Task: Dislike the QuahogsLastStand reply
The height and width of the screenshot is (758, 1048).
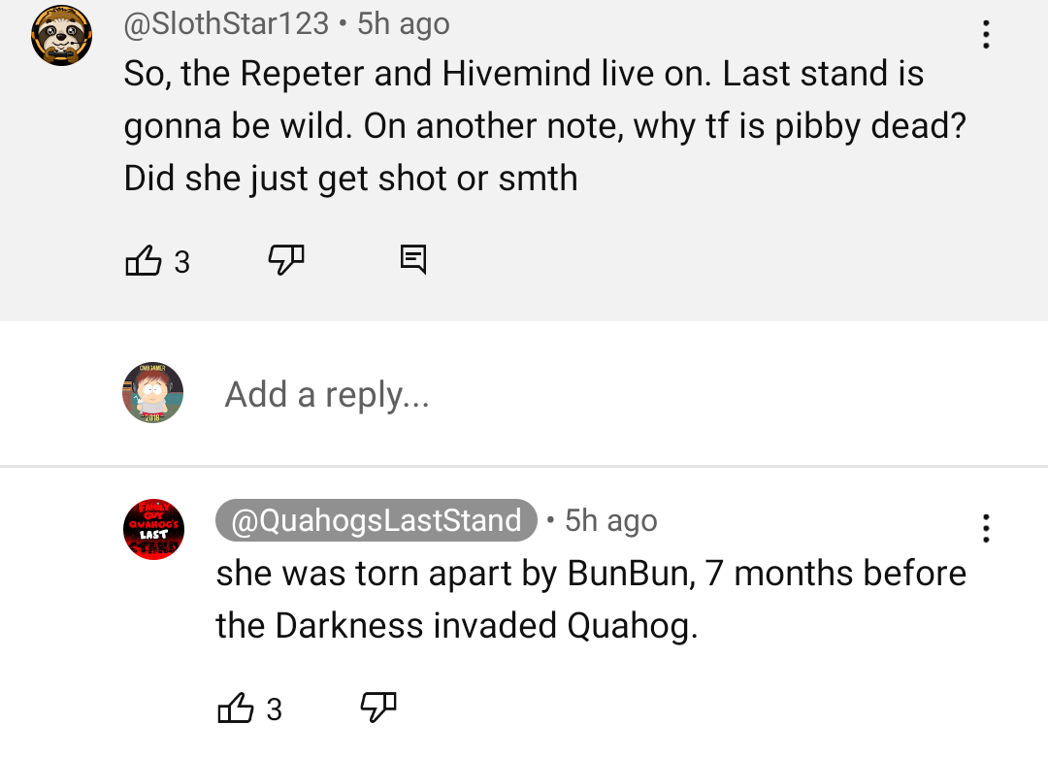Action: [378, 708]
